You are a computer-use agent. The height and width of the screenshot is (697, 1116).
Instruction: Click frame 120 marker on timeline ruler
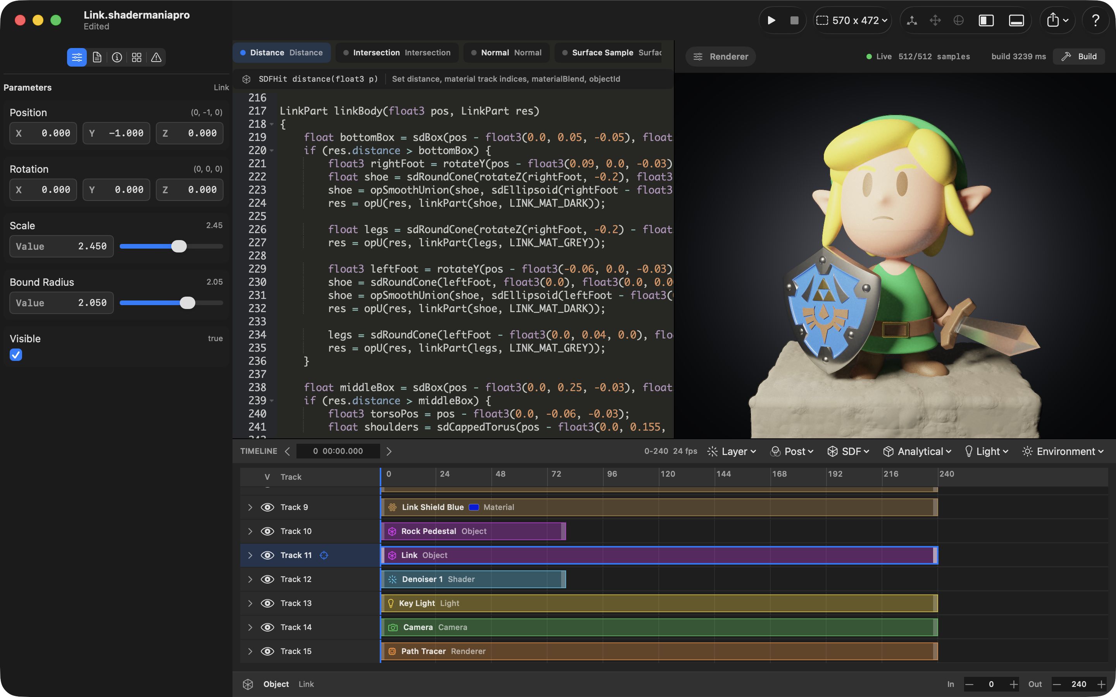(667, 474)
